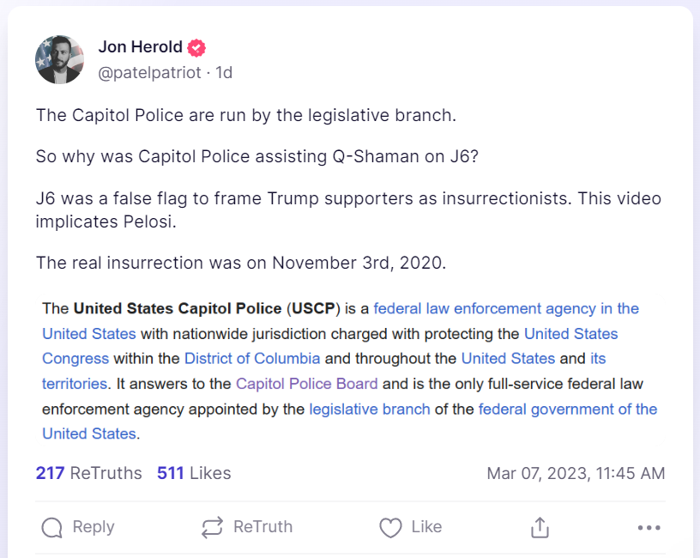
Task: Click the Reply speech bubble icon
Action: (52, 527)
